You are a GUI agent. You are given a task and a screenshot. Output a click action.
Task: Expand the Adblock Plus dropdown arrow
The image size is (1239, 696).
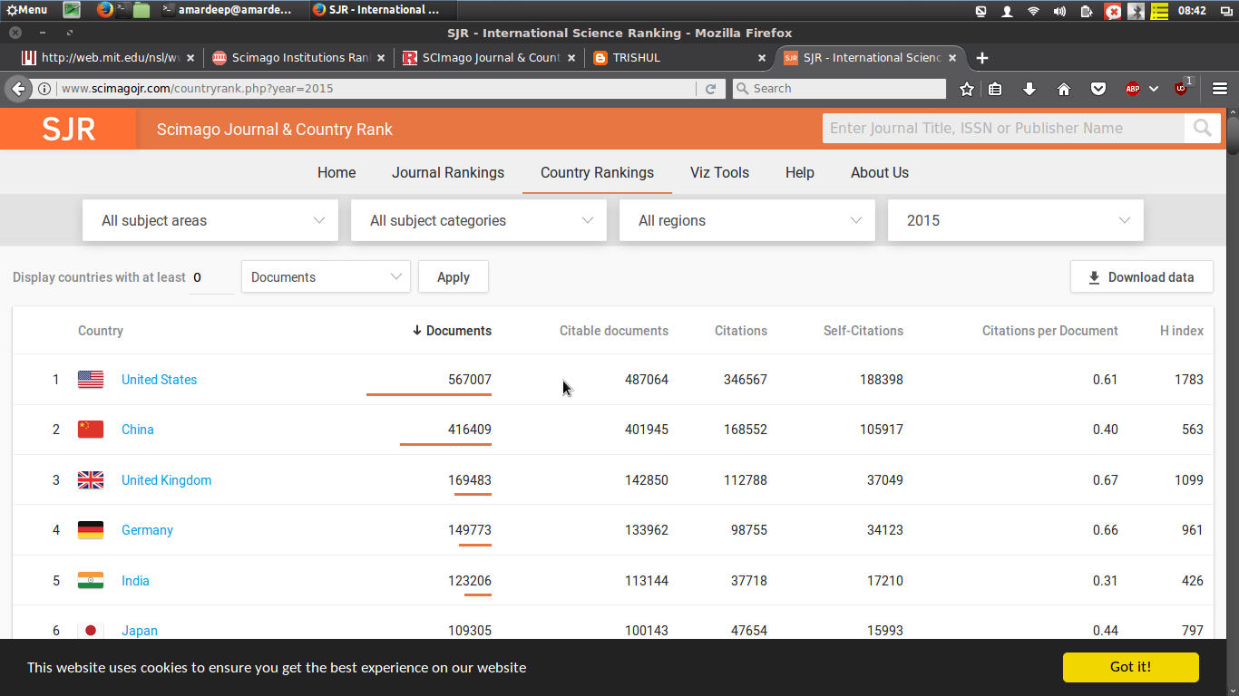(1154, 89)
